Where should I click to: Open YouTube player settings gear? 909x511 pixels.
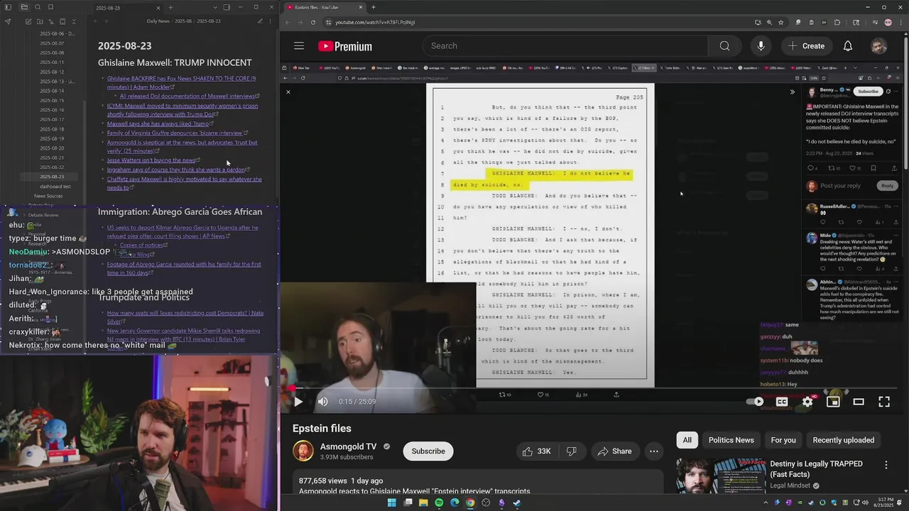pos(807,402)
